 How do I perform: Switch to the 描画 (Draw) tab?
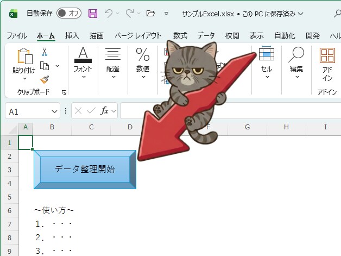click(97, 35)
